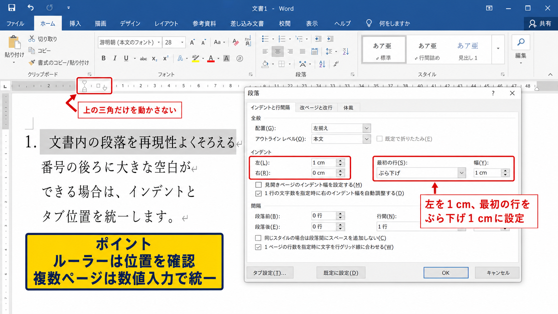Viewport: 558px width, 314px height.
Task: Click the Paste clipboard icon
Action: click(14, 43)
